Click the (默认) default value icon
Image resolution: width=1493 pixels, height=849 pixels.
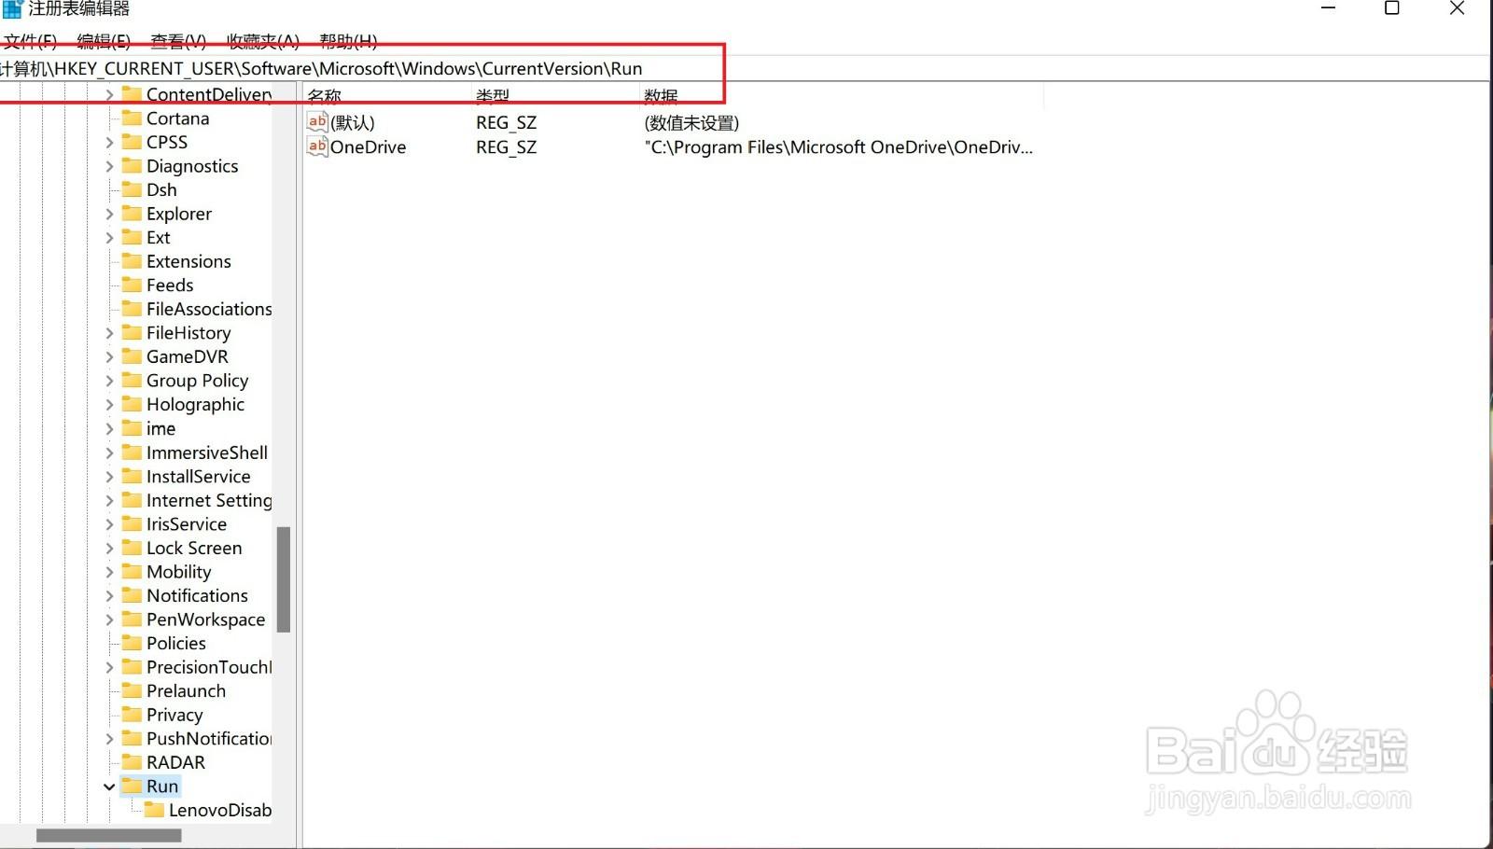pyautogui.click(x=317, y=122)
